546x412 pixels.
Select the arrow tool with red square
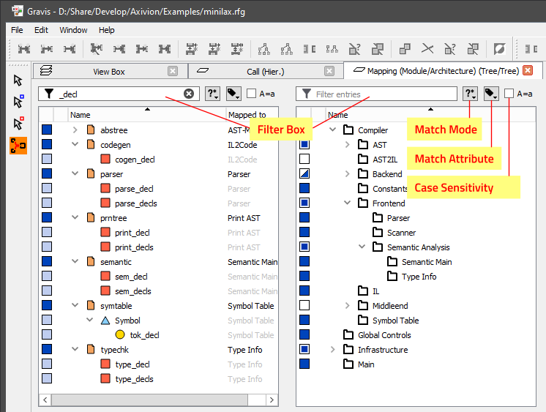pos(18,123)
